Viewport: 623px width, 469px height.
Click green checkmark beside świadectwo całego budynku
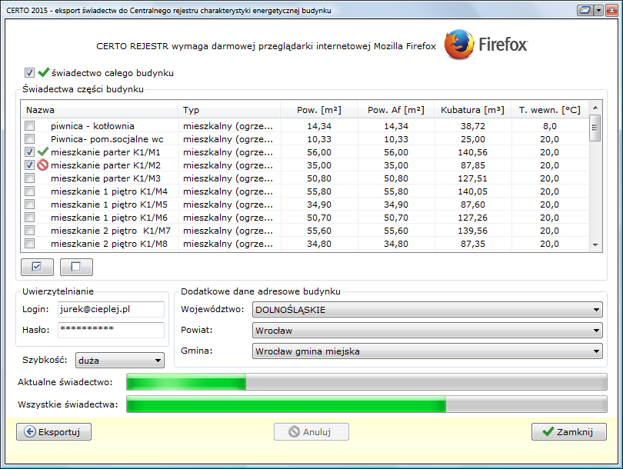pos(43,72)
